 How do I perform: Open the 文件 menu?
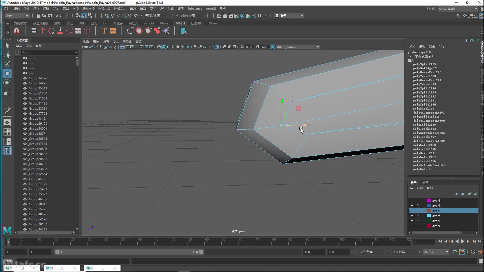point(7,8)
